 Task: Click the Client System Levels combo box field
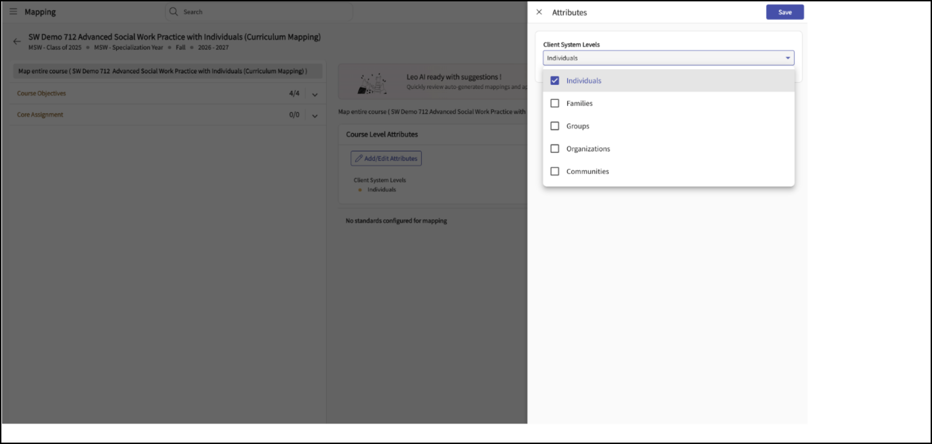pos(669,58)
